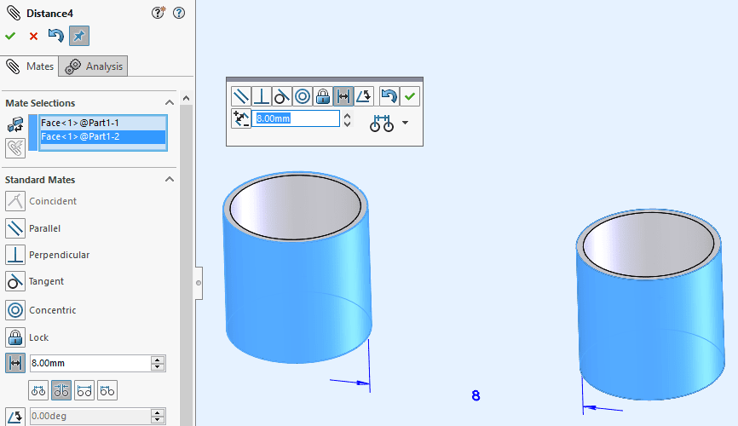Viewport: 738px width, 426px height.
Task: Switch to the Analysis tab
Action: coord(95,66)
